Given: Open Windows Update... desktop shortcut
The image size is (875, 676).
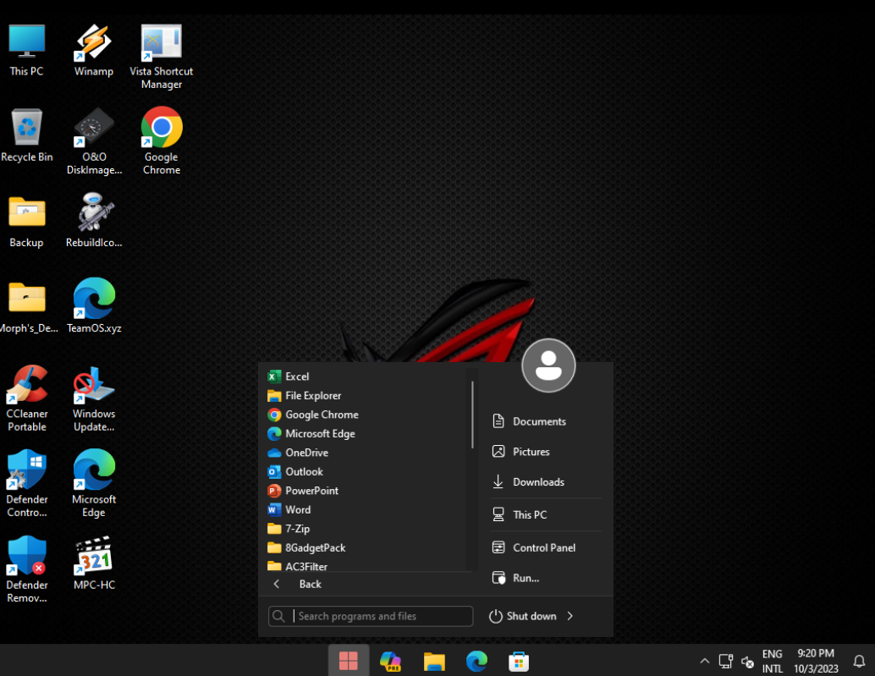Looking at the screenshot, I should coord(94,398).
